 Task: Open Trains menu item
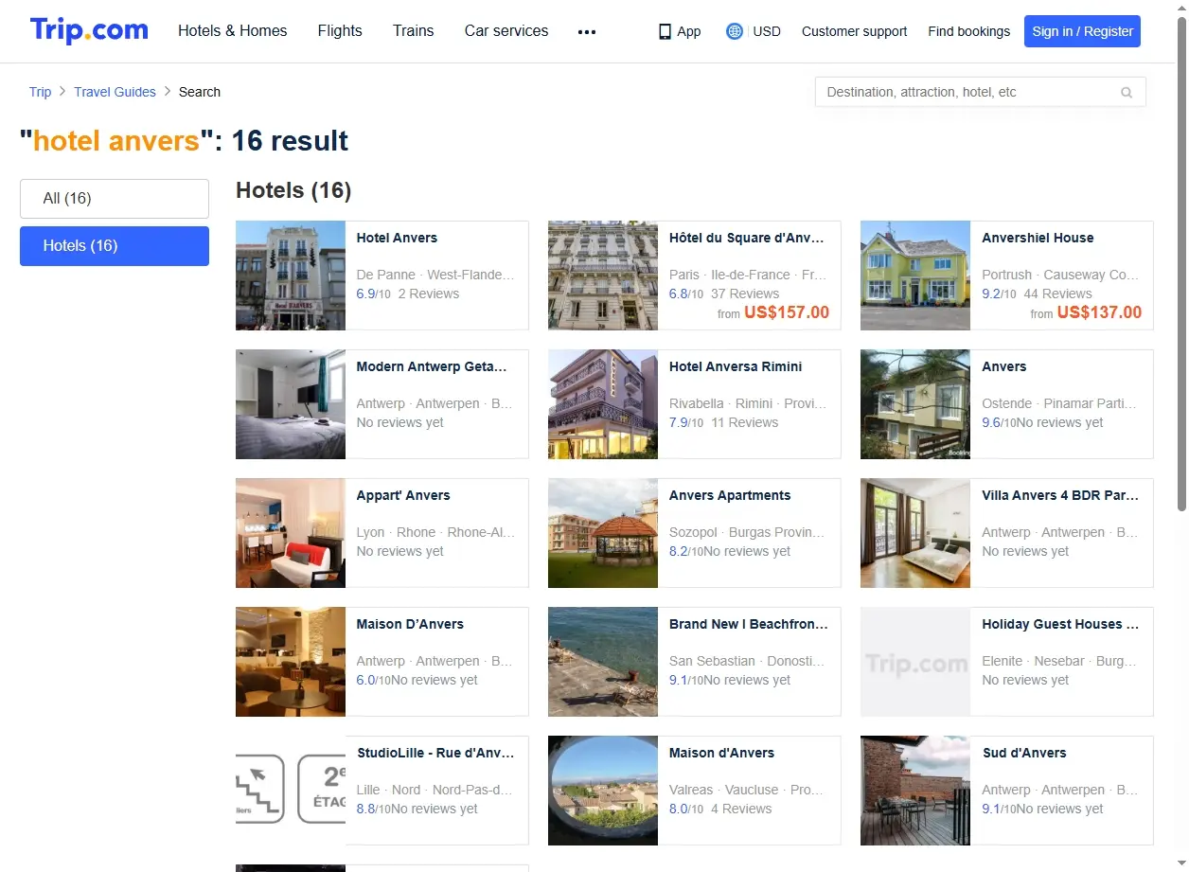click(x=414, y=31)
